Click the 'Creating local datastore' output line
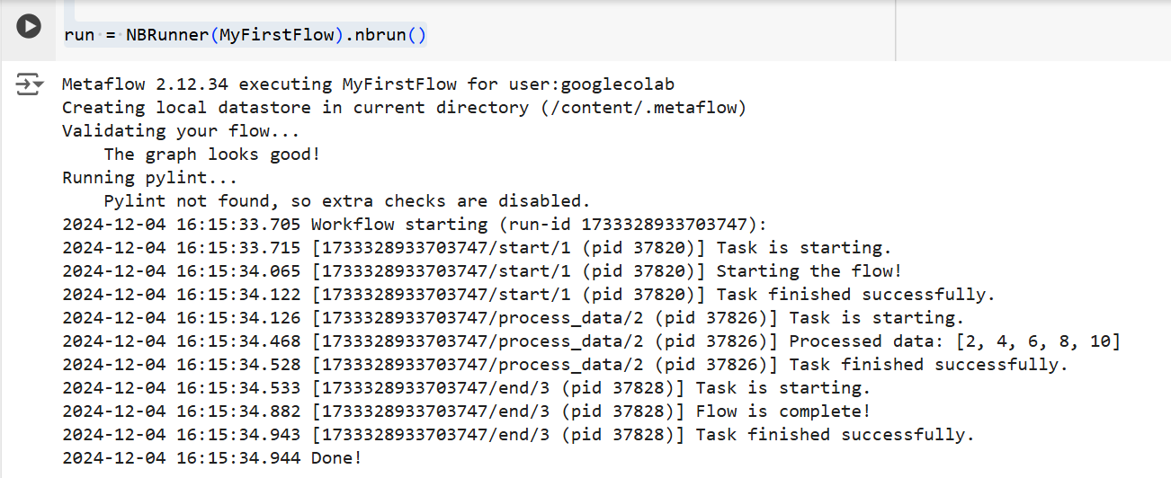1171x478 pixels. [x=404, y=108]
